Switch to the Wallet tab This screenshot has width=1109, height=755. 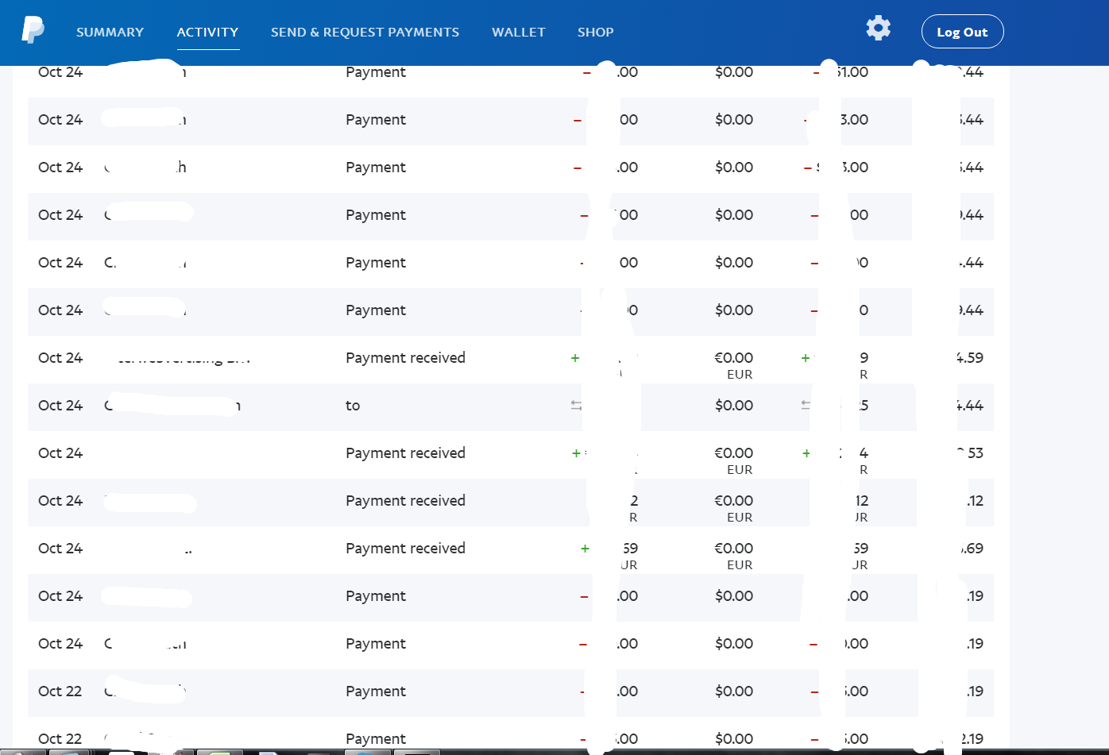coord(518,32)
